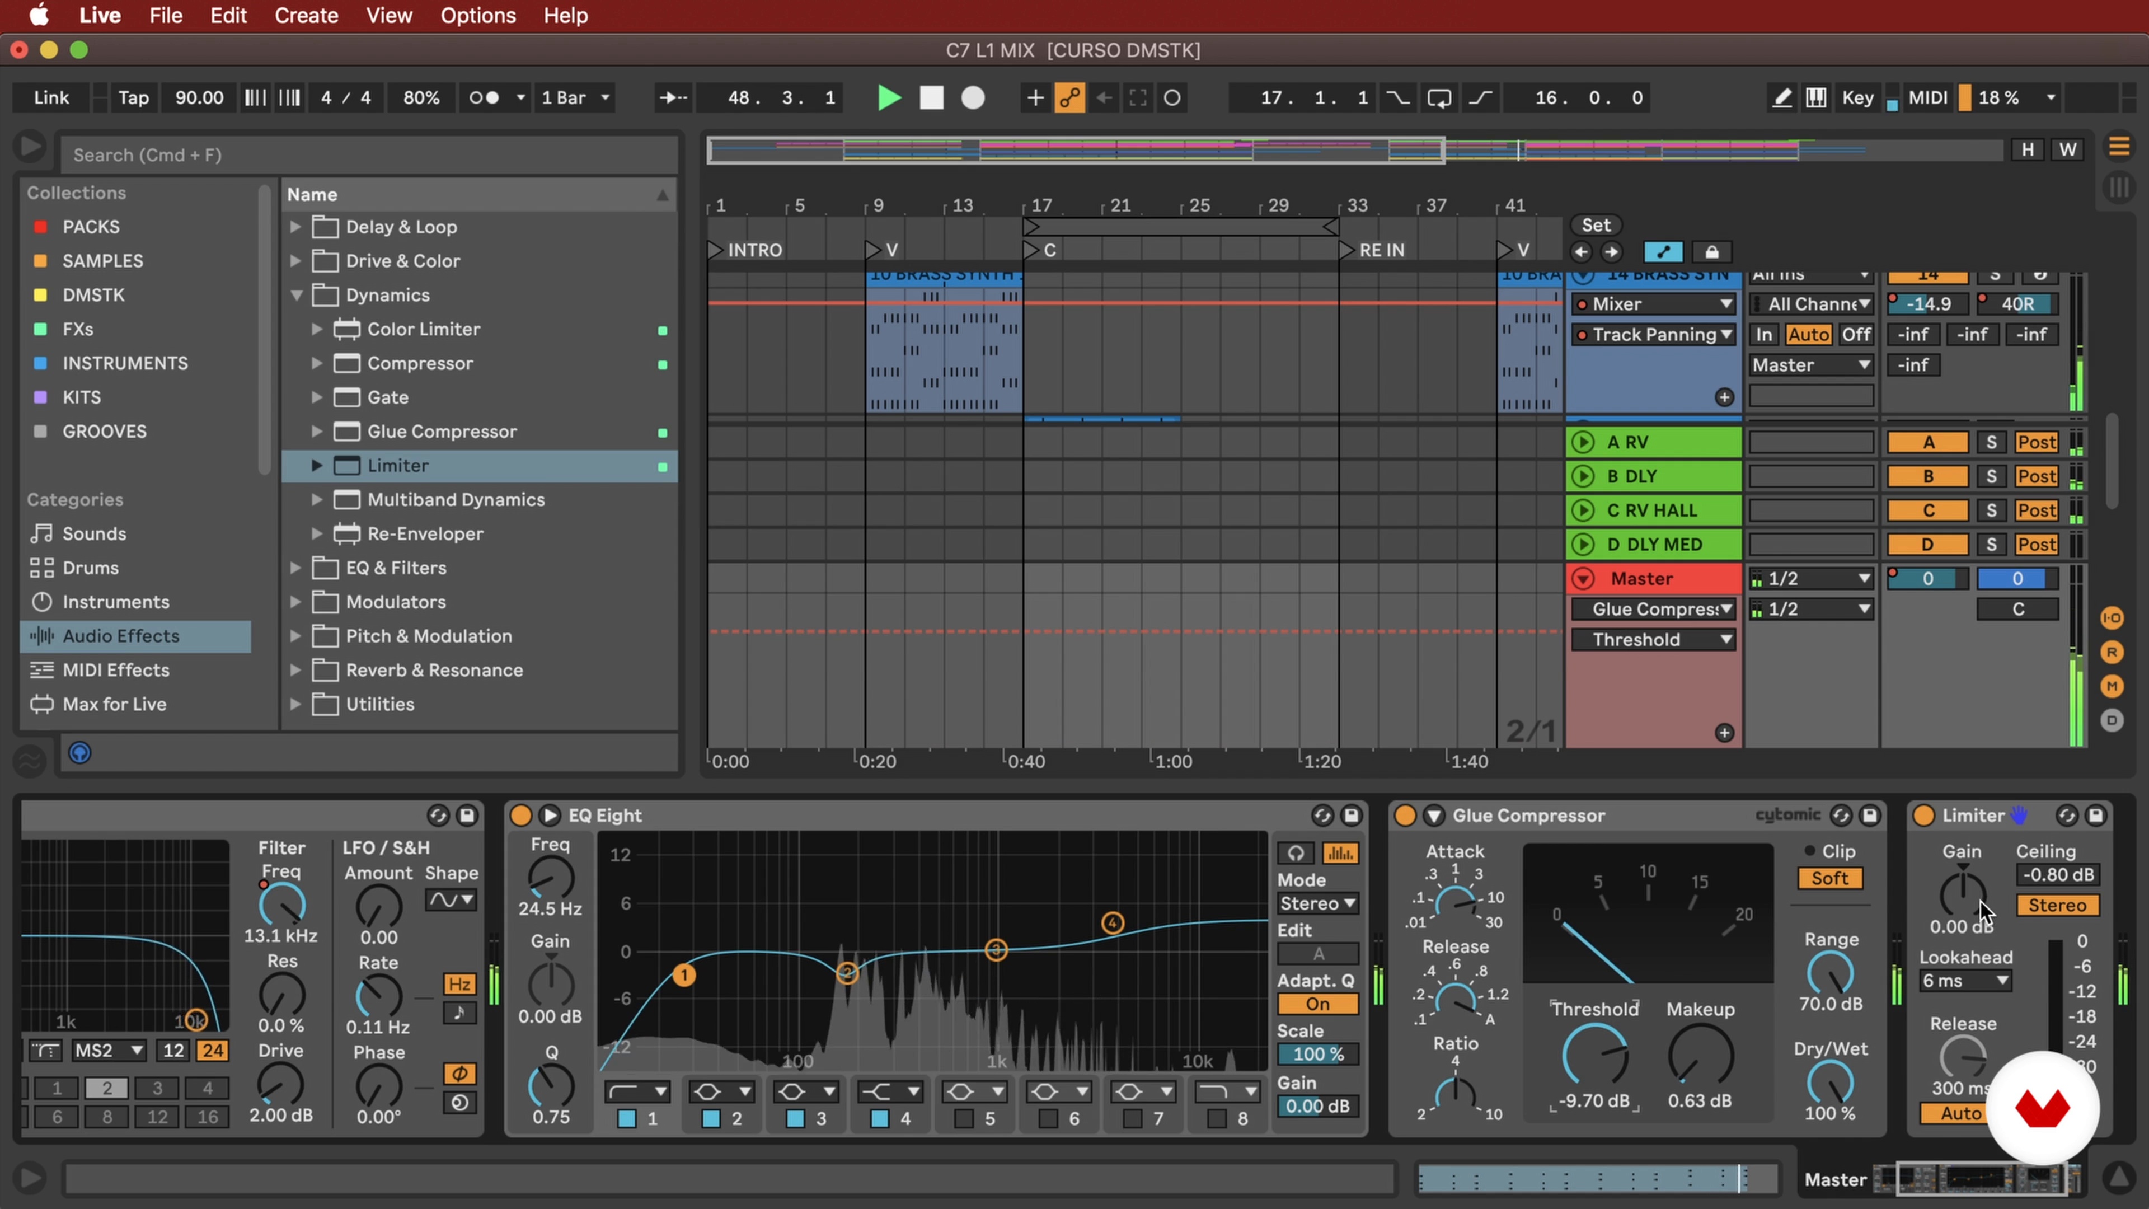
Task: Expand the Glue Compressor presets
Action: point(317,432)
